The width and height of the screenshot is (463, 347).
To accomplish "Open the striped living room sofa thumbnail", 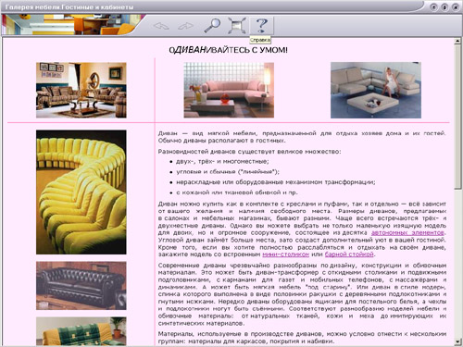I will [x=81, y=90].
